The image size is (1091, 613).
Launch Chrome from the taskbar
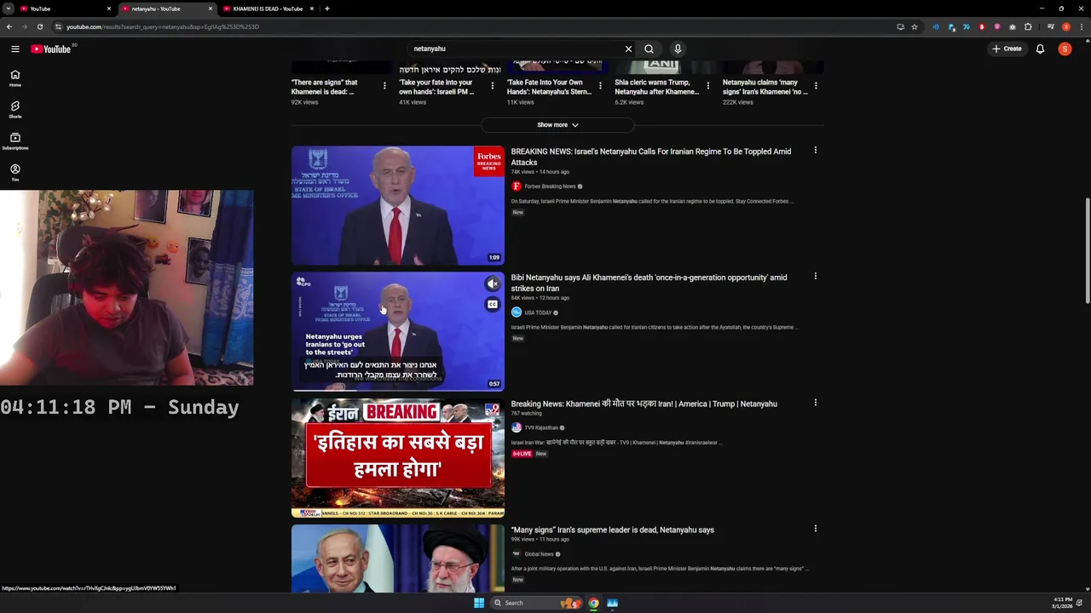593,603
